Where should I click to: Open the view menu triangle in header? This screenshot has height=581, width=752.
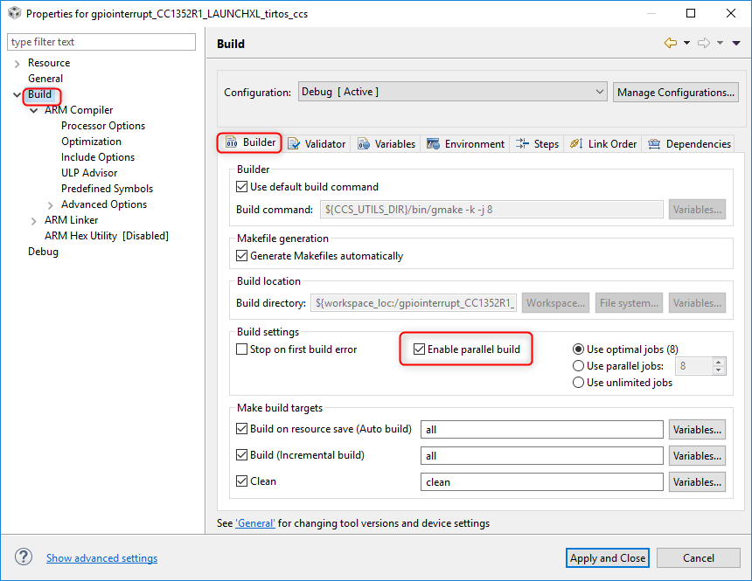736,43
